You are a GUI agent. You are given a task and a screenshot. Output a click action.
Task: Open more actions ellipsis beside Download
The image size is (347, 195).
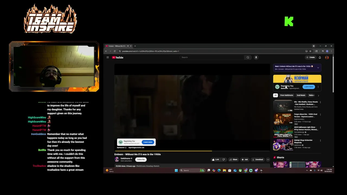(268, 160)
